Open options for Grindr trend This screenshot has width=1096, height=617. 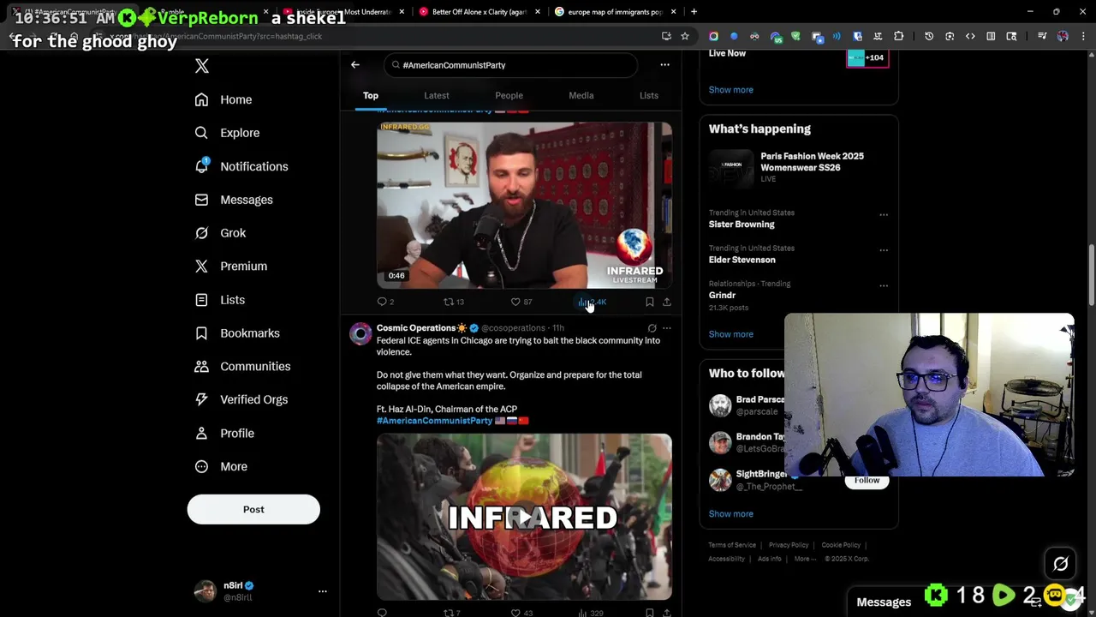[x=884, y=285]
